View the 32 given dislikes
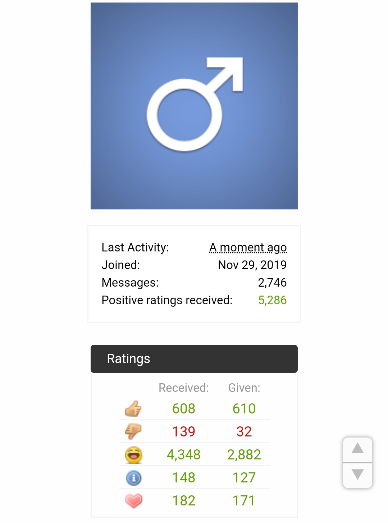Viewport: 388px width, 523px height. click(244, 432)
